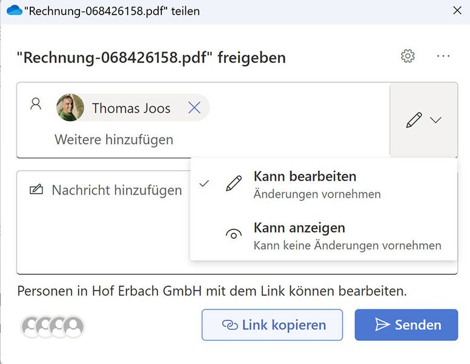Remove Thomas Joos from recipients

tap(194, 108)
